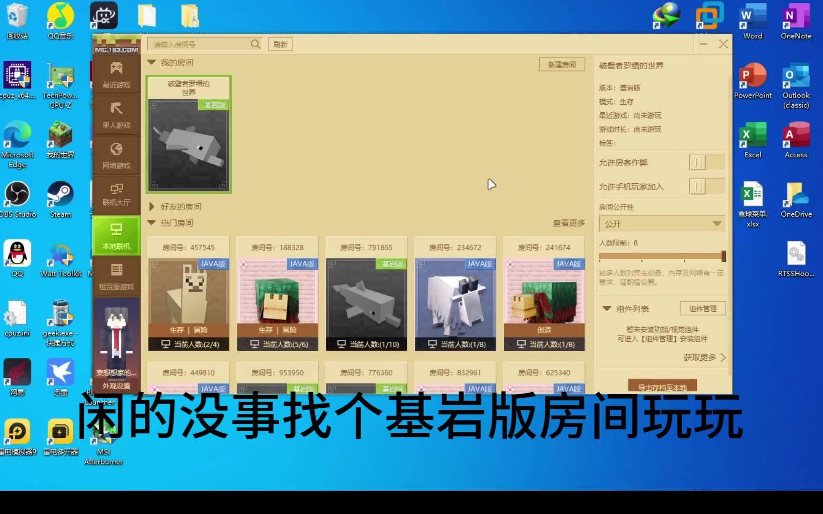Viewport: 823px width, 514px height.
Task: Open Microsoft Edge desktop shortcut
Action: coord(18,145)
